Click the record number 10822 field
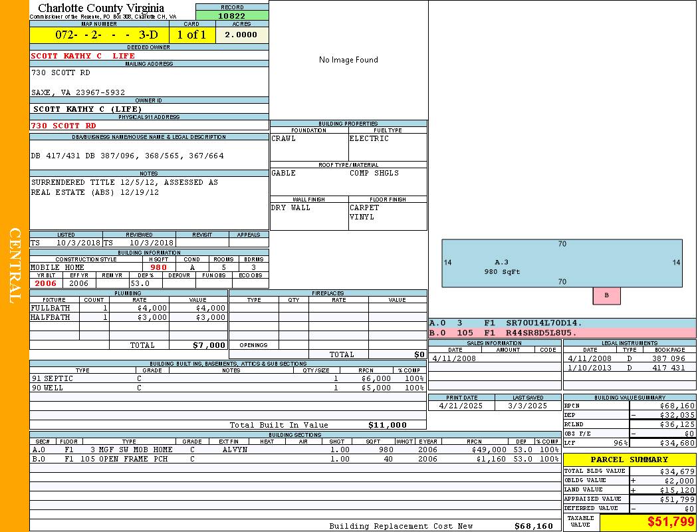The image size is (698, 532). tap(232, 15)
